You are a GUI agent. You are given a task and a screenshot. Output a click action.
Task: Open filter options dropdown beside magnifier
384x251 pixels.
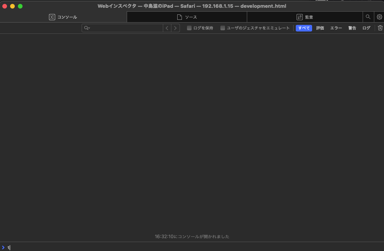coord(87,28)
